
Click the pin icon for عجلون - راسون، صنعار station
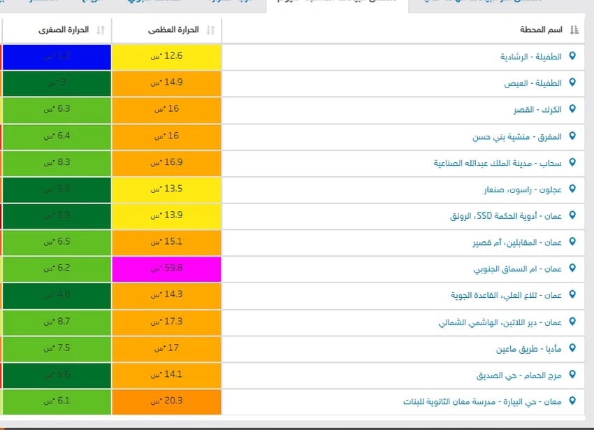coord(573,189)
